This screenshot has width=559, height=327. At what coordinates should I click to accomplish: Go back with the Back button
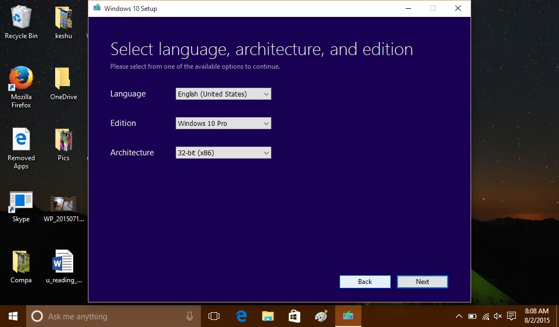[365, 281]
